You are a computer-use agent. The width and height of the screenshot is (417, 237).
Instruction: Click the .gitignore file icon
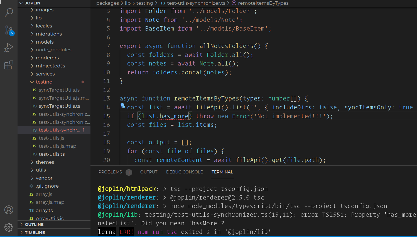[x=31, y=186]
